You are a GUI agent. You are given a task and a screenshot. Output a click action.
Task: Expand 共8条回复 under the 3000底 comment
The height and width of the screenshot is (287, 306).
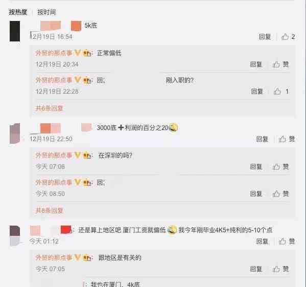49,210
